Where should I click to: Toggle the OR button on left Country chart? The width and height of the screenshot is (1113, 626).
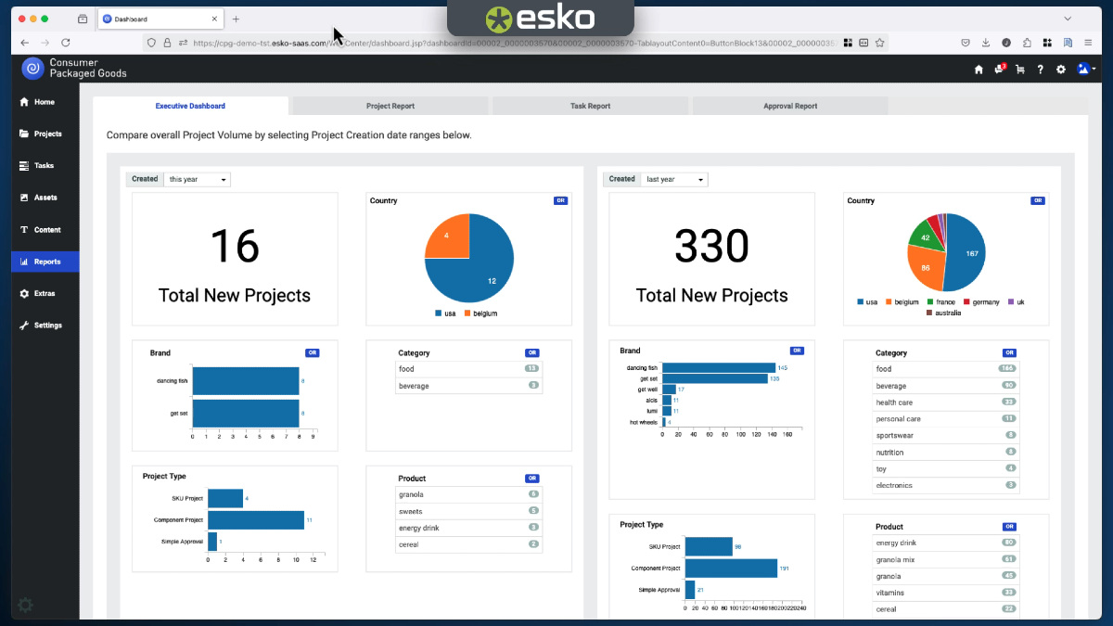click(x=560, y=200)
